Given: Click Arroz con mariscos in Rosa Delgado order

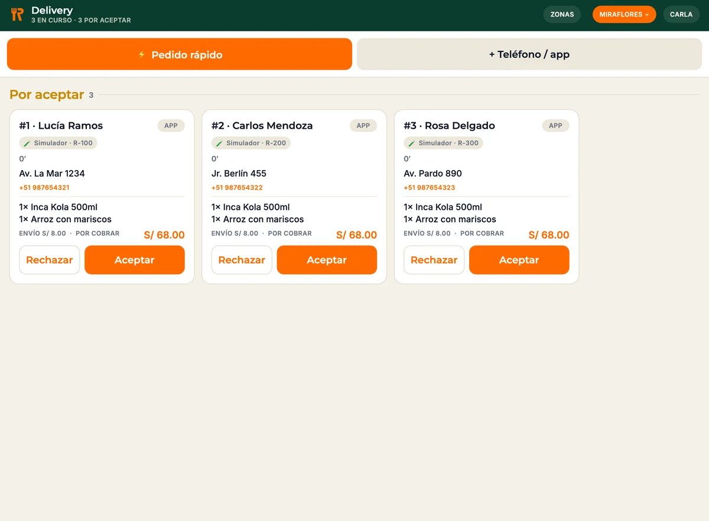Looking at the screenshot, I should pyautogui.click(x=450, y=219).
